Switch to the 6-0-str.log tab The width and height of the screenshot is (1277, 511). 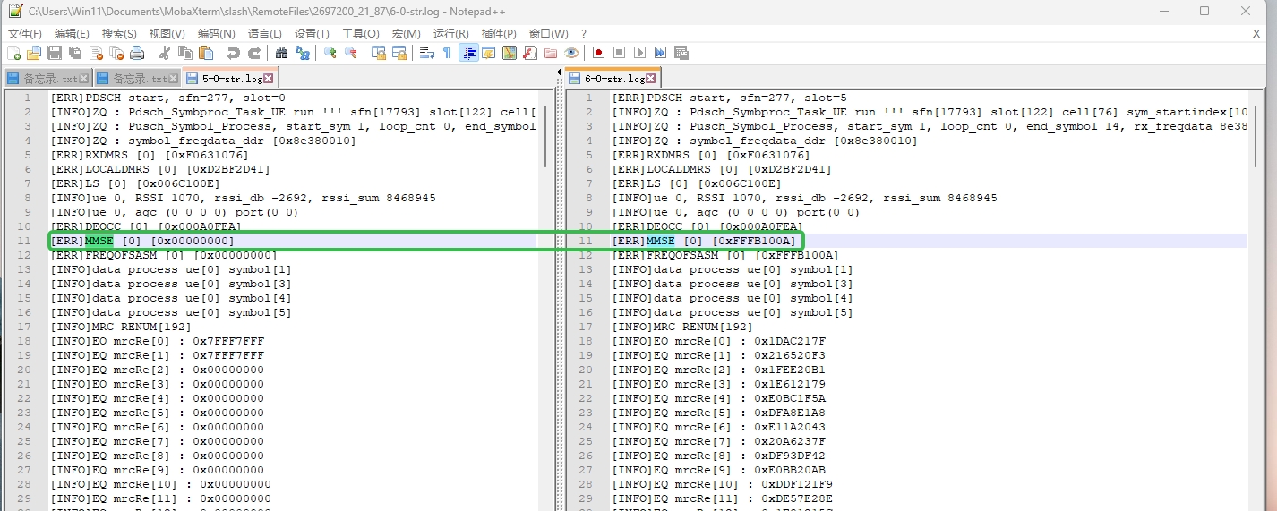(x=614, y=78)
